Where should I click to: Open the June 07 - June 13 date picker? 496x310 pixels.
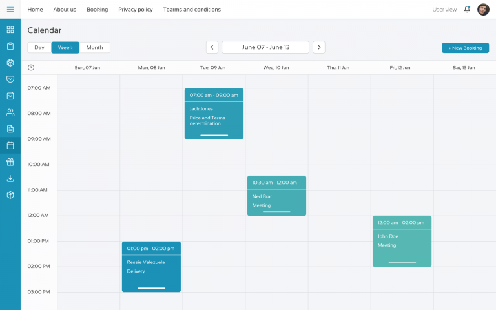pyautogui.click(x=265, y=47)
